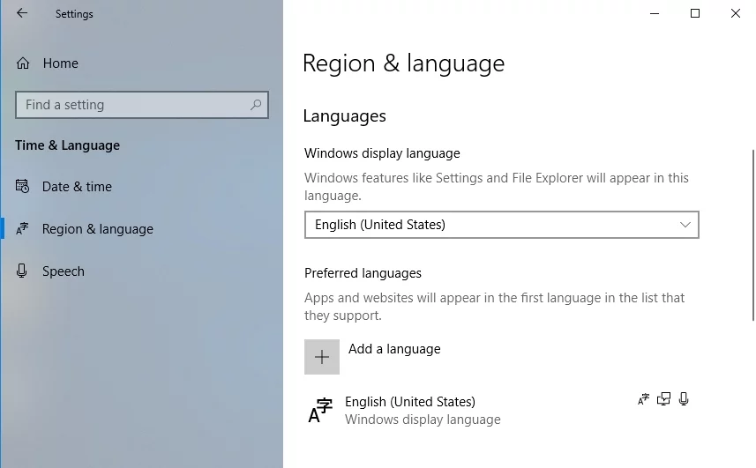Expand the chevron on display language combo box

[685, 225]
